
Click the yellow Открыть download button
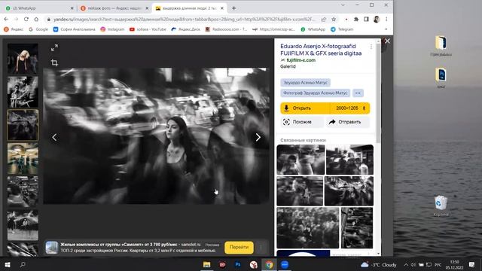point(305,108)
